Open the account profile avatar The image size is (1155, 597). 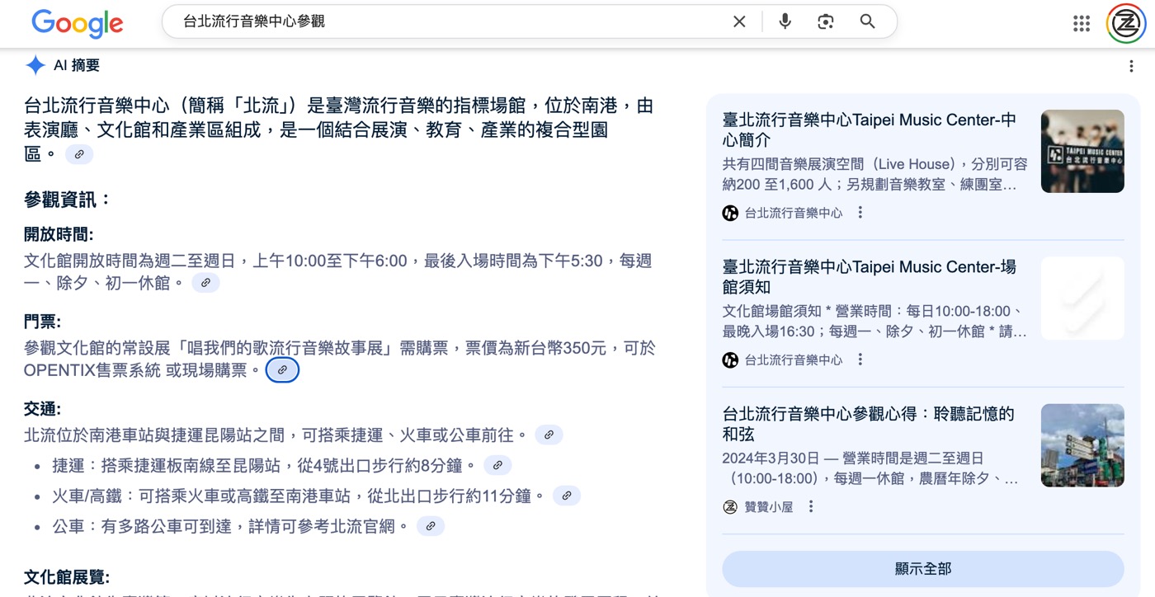pyautogui.click(x=1125, y=23)
